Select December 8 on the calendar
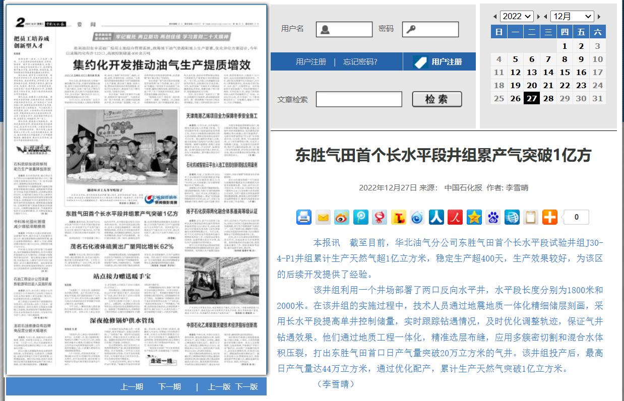The image size is (624, 401). 565,59
